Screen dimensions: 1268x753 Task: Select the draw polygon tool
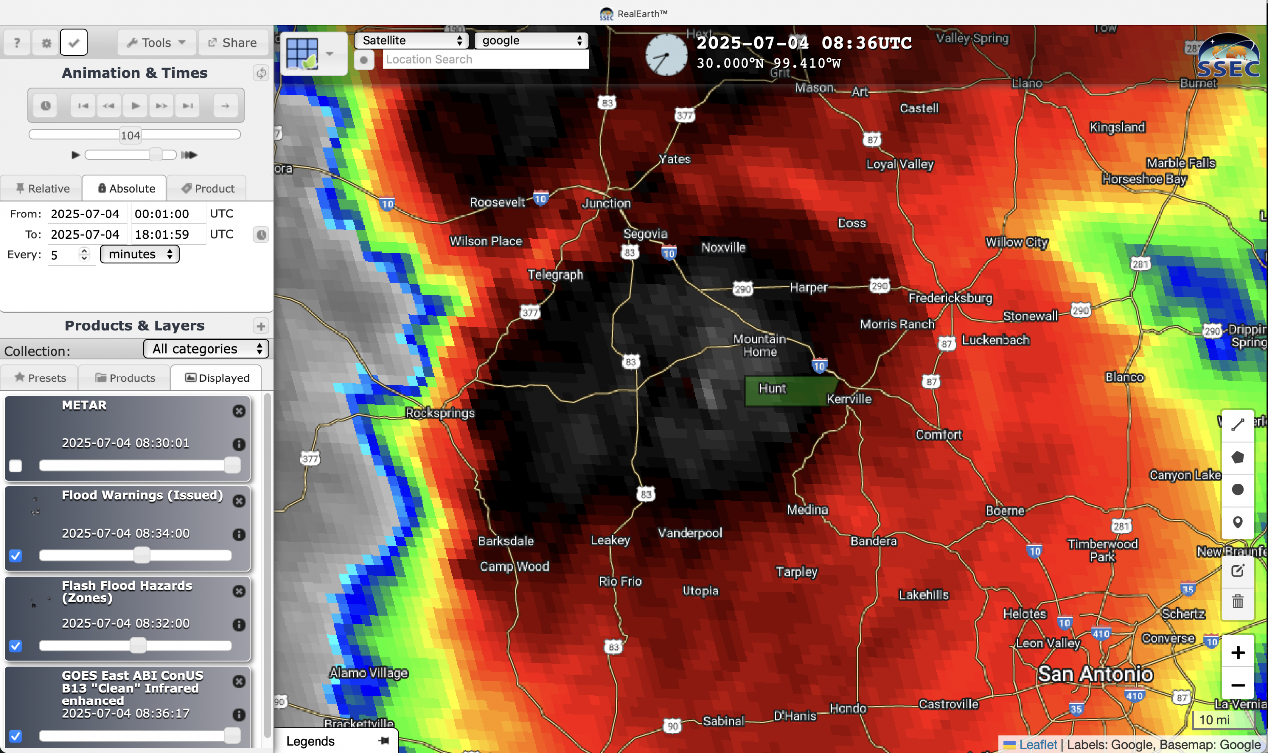click(x=1238, y=457)
